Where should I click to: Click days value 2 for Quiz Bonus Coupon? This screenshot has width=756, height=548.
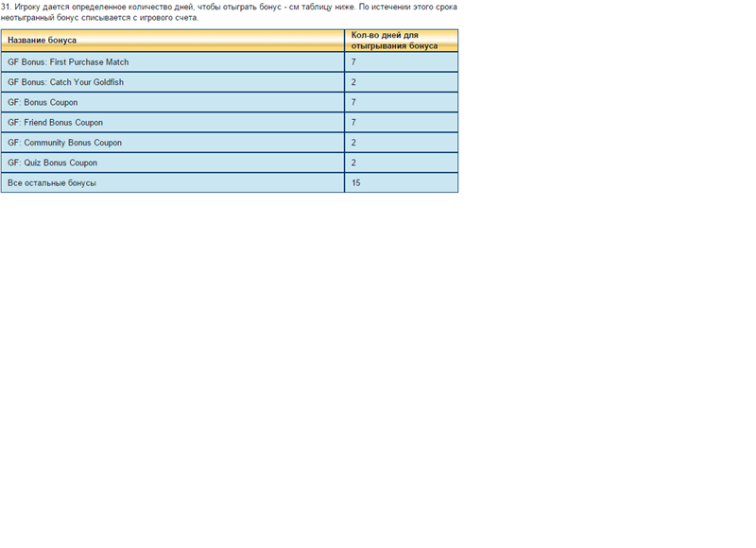353,163
